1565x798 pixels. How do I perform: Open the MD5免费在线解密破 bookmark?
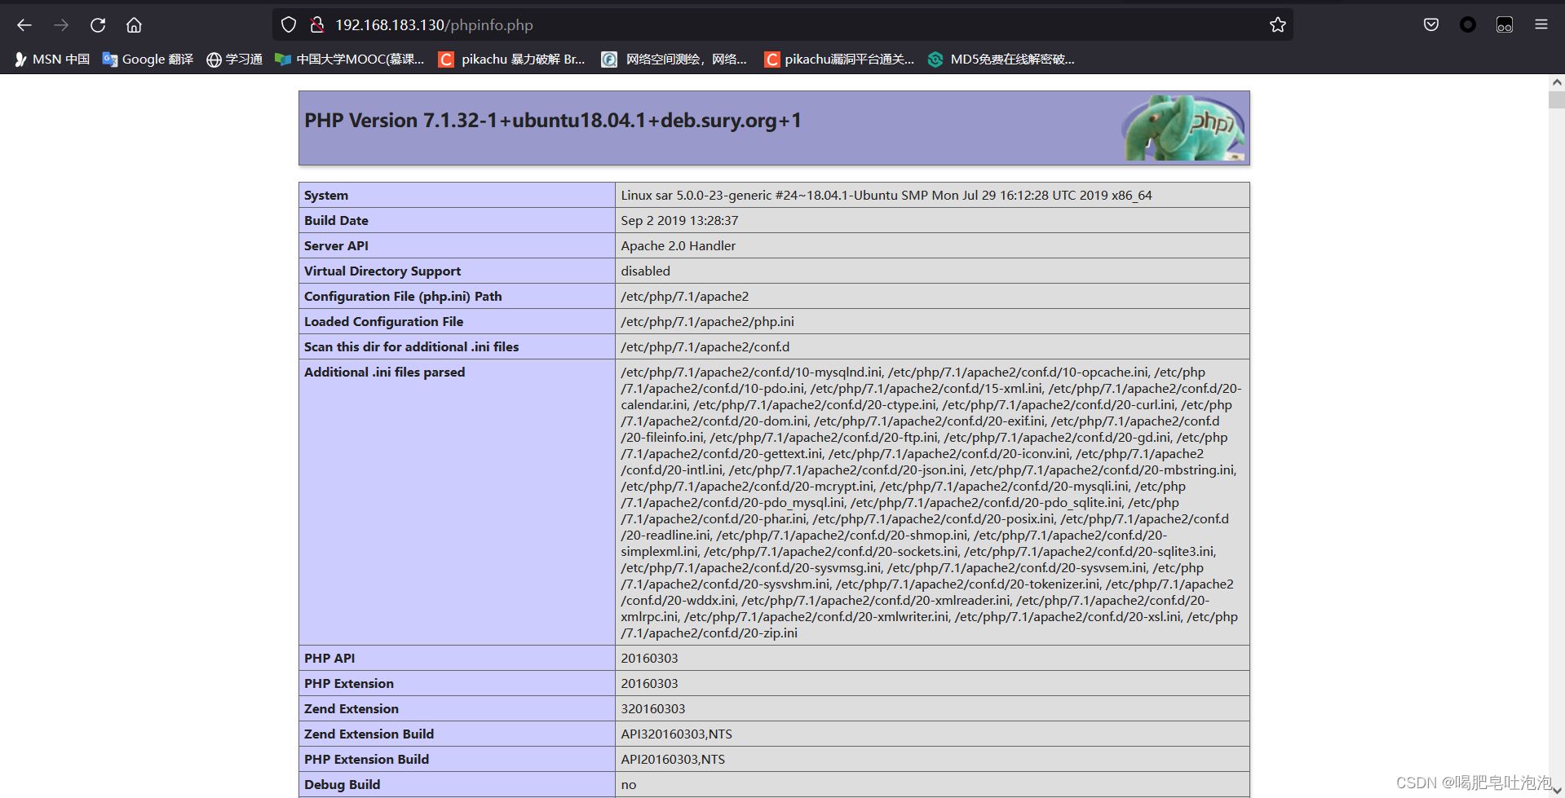[1001, 59]
